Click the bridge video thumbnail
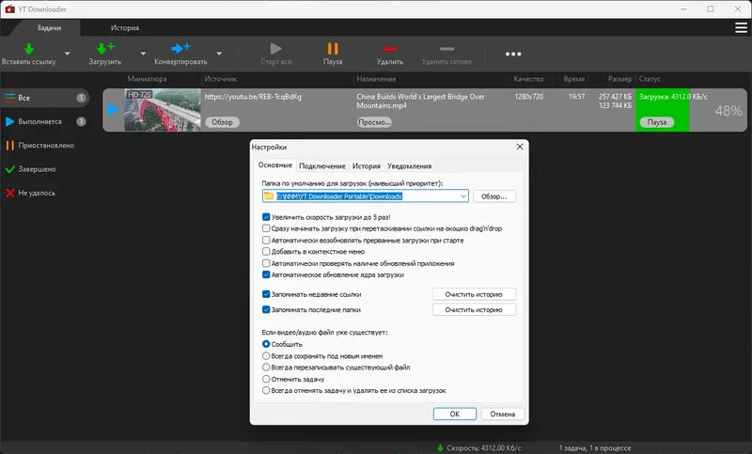The image size is (752, 454). tap(163, 110)
